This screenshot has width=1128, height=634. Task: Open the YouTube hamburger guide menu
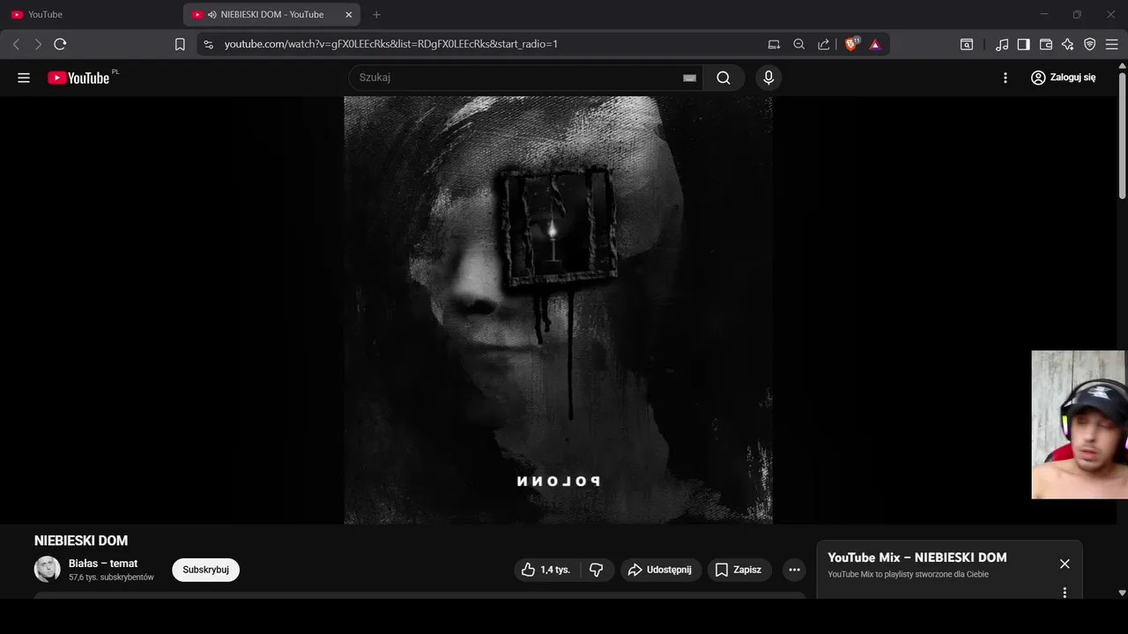24,77
